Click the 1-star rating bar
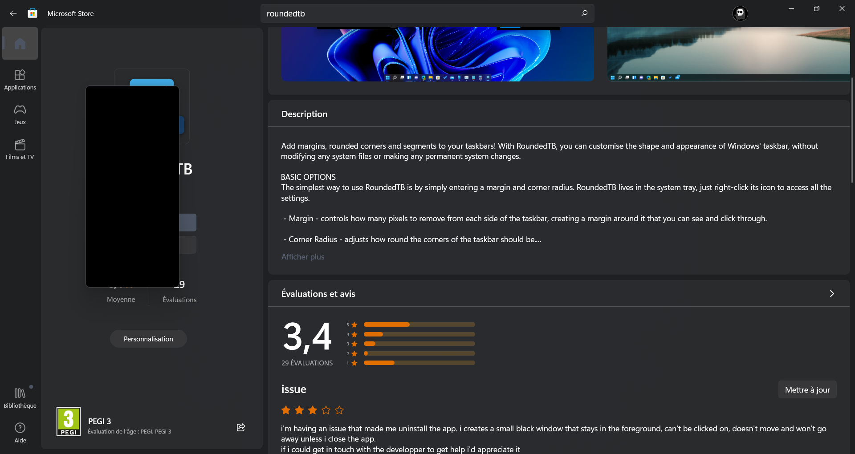 (419, 363)
